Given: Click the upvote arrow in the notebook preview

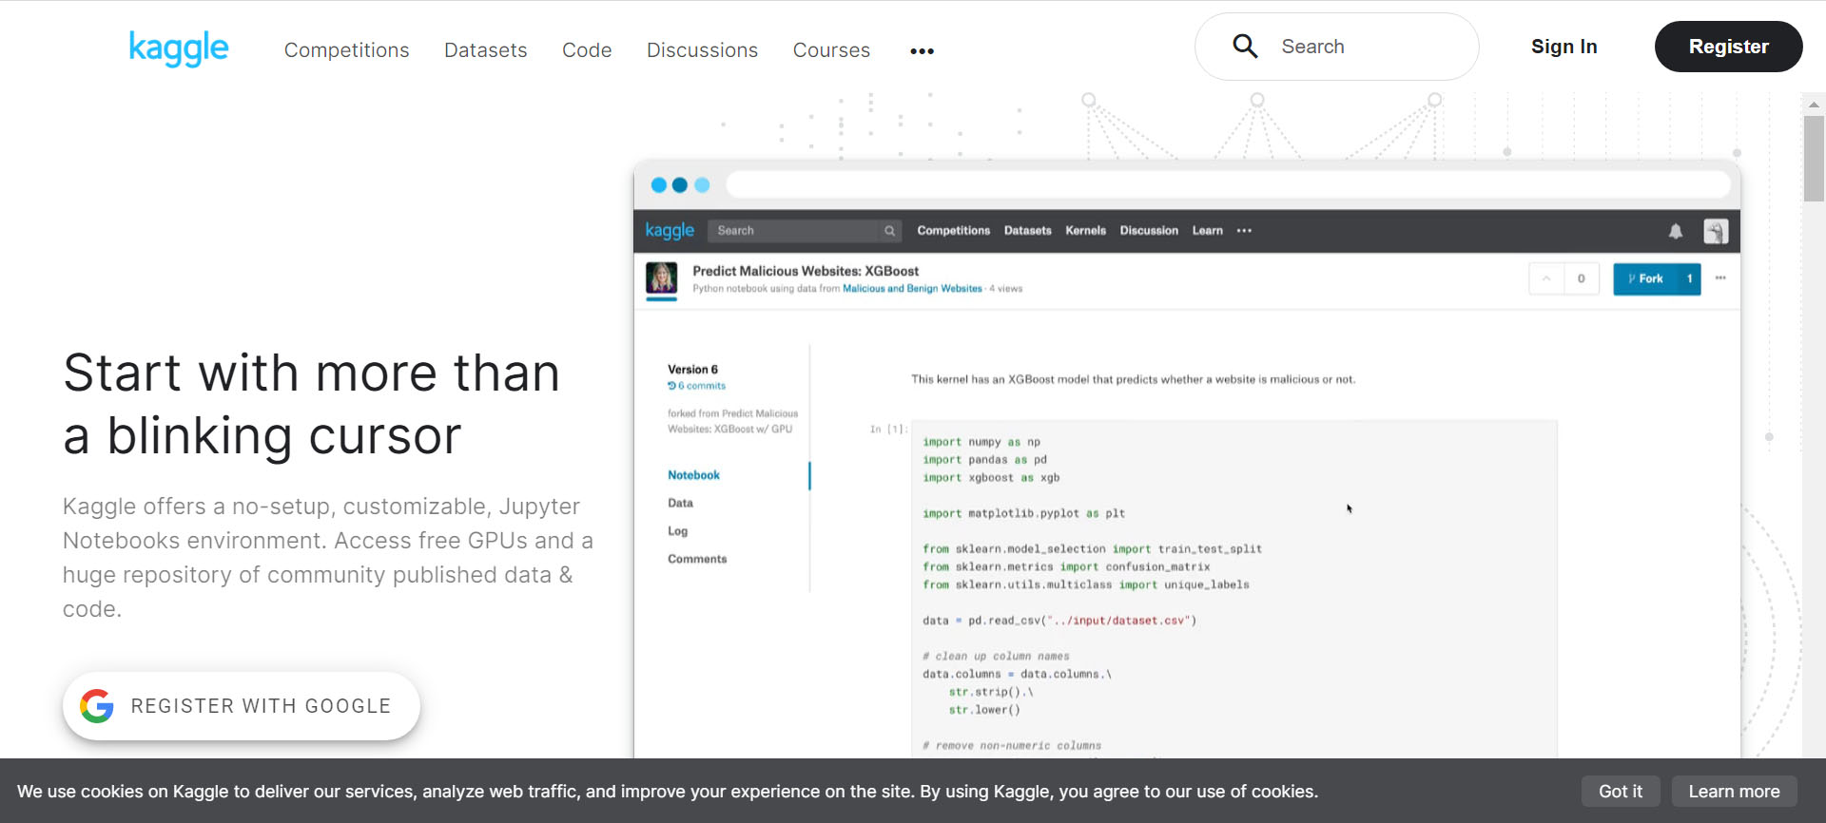Looking at the screenshot, I should click(x=1546, y=278).
